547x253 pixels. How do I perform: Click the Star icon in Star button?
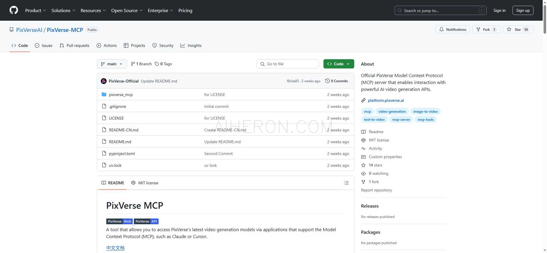coord(509,29)
